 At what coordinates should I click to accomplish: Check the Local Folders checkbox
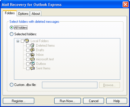22,41
